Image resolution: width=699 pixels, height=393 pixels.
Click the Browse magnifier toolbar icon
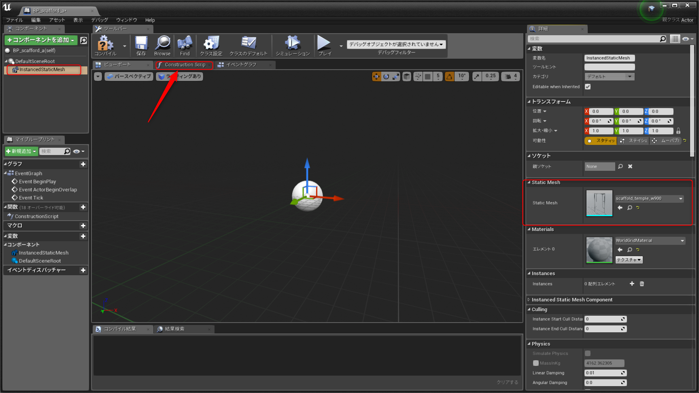pyautogui.click(x=162, y=45)
